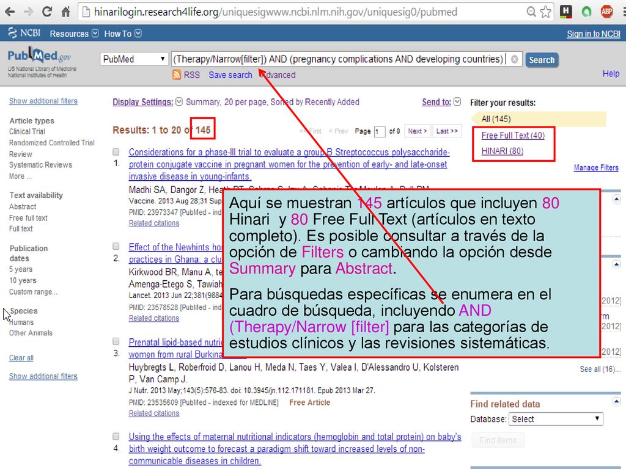Viewport: 626px width, 469px height.
Task: Click Clear all filters link
Action: pos(21,358)
